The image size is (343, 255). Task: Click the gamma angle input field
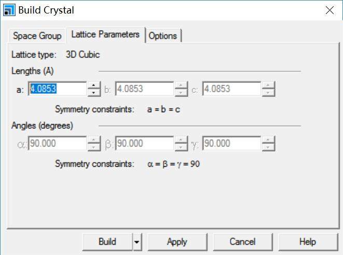tap(231, 143)
